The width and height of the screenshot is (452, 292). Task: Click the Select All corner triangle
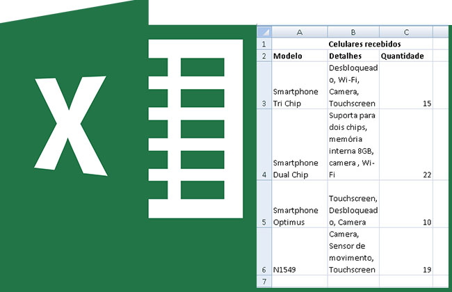[x=264, y=32]
